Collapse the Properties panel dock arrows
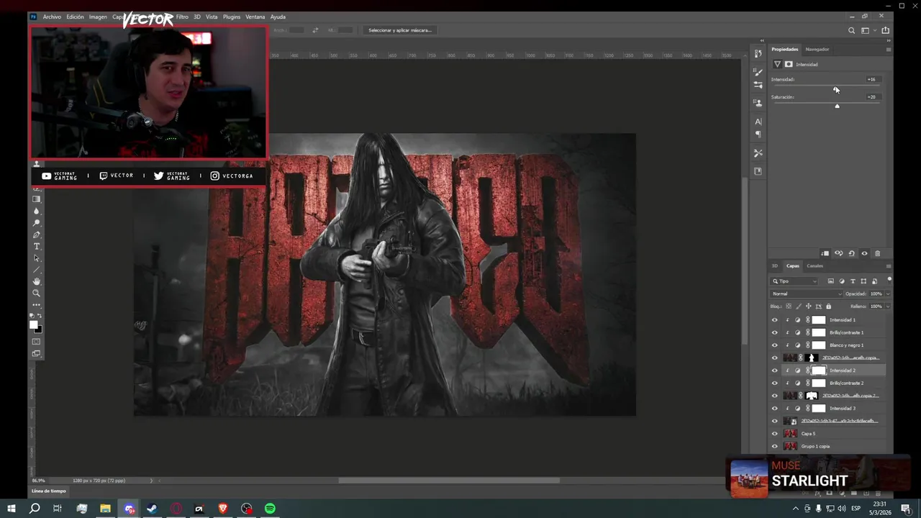Screen dimensions: 921x518 (888, 40)
